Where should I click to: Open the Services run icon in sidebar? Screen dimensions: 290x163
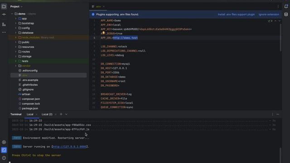pos(4,142)
